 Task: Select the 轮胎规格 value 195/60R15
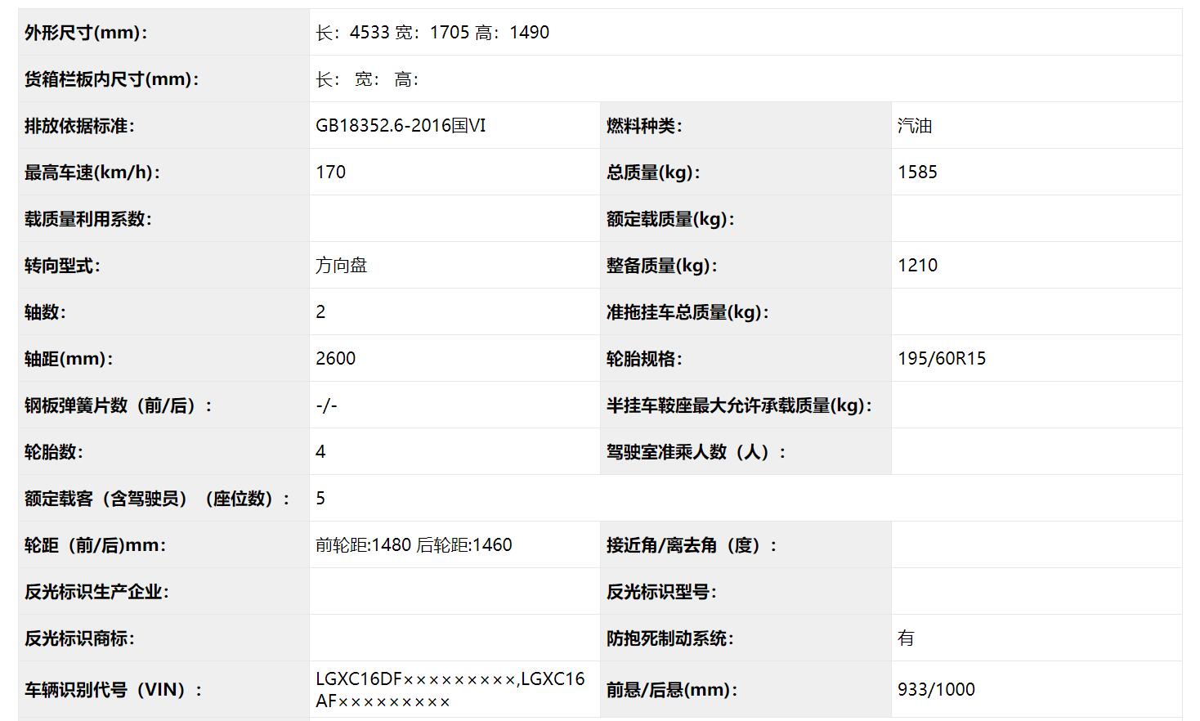[937, 358]
